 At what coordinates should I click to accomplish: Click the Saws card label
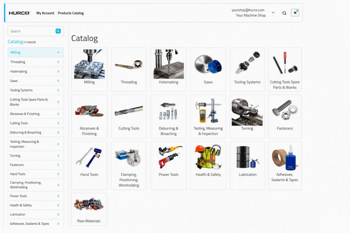(208, 82)
